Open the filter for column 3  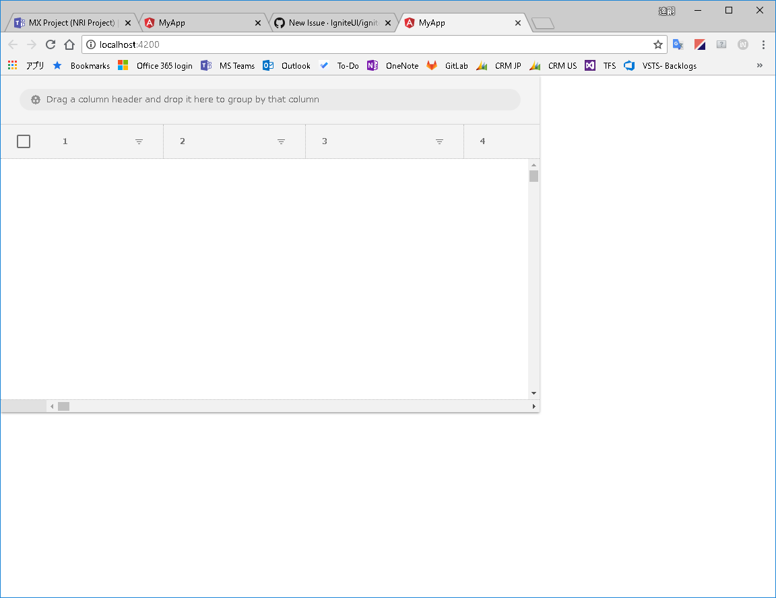click(439, 141)
